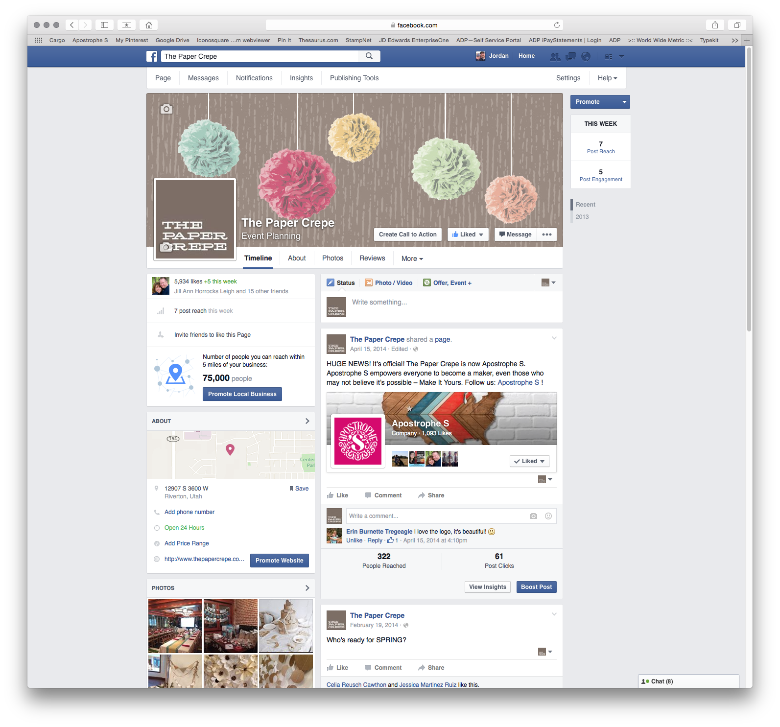Open the post-as selector in composer
The height and width of the screenshot is (727, 780).
click(548, 282)
